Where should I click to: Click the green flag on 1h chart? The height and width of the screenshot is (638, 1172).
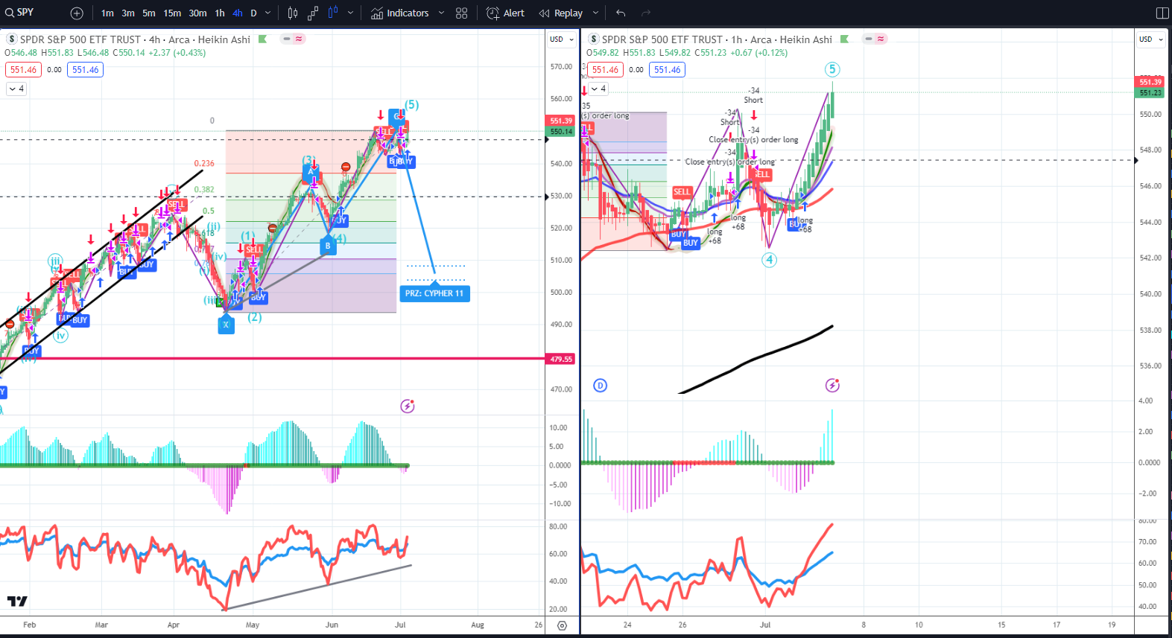pyautogui.click(x=844, y=39)
